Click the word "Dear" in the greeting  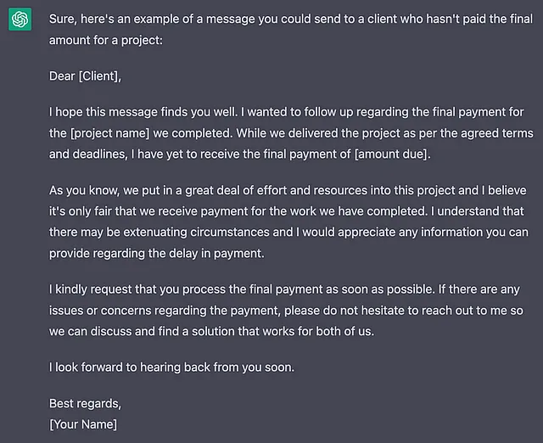coord(62,76)
